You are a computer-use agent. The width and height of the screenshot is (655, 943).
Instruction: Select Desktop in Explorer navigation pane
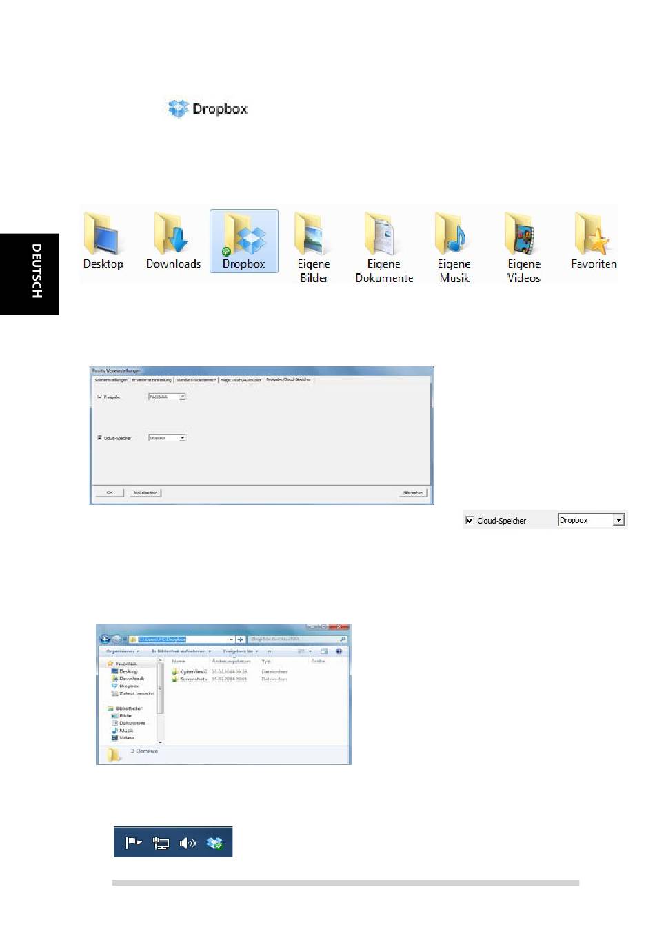(x=125, y=671)
